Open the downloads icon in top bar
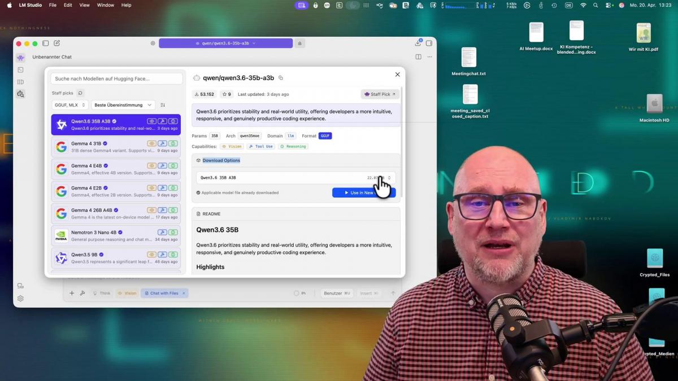Screen dimensions: 678x381 418,43
